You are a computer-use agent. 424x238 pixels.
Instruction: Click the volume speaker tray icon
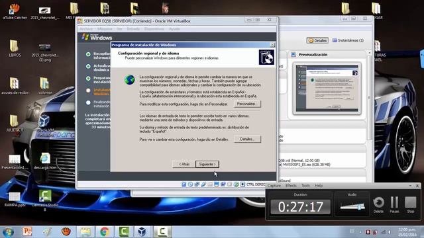(x=390, y=232)
